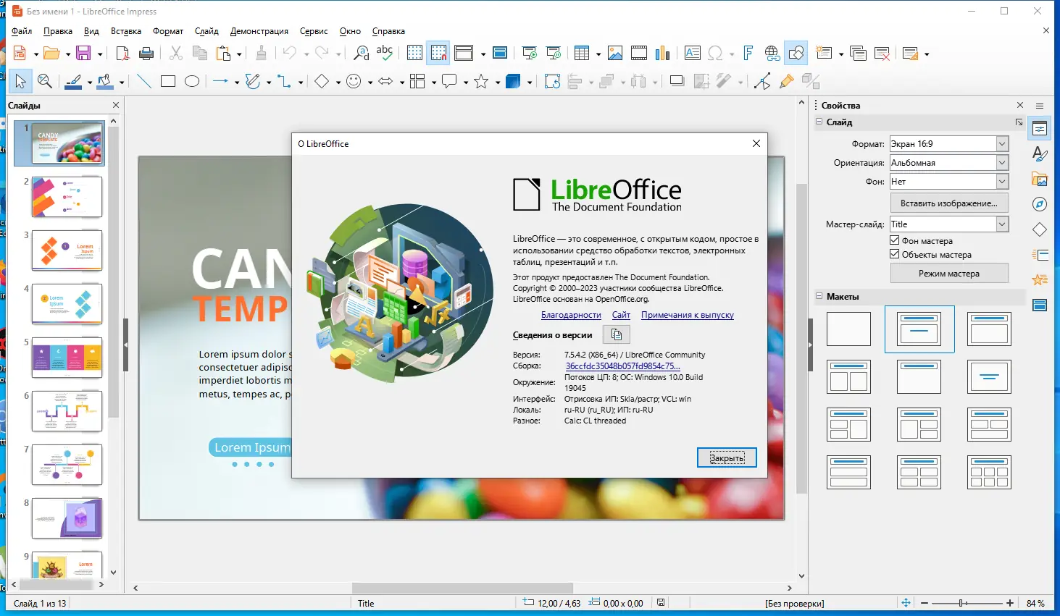This screenshot has width=1060, height=616.
Task: Open the Демонстрация menu
Action: tap(259, 31)
